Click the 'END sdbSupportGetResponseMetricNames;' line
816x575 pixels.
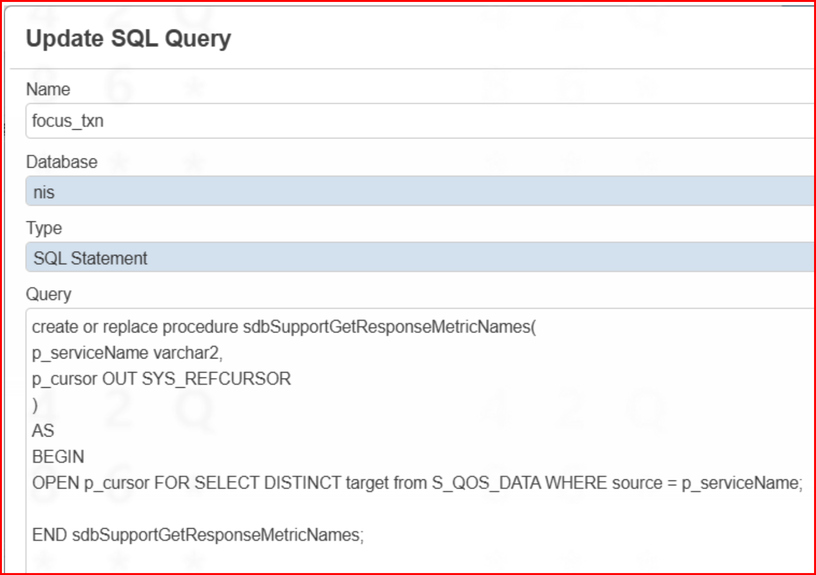click(x=198, y=535)
